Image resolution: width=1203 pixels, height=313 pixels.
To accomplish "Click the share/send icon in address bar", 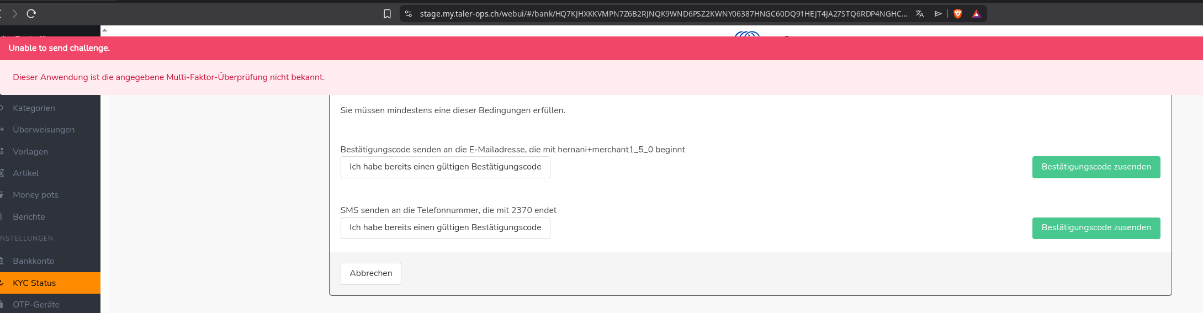I will [938, 14].
